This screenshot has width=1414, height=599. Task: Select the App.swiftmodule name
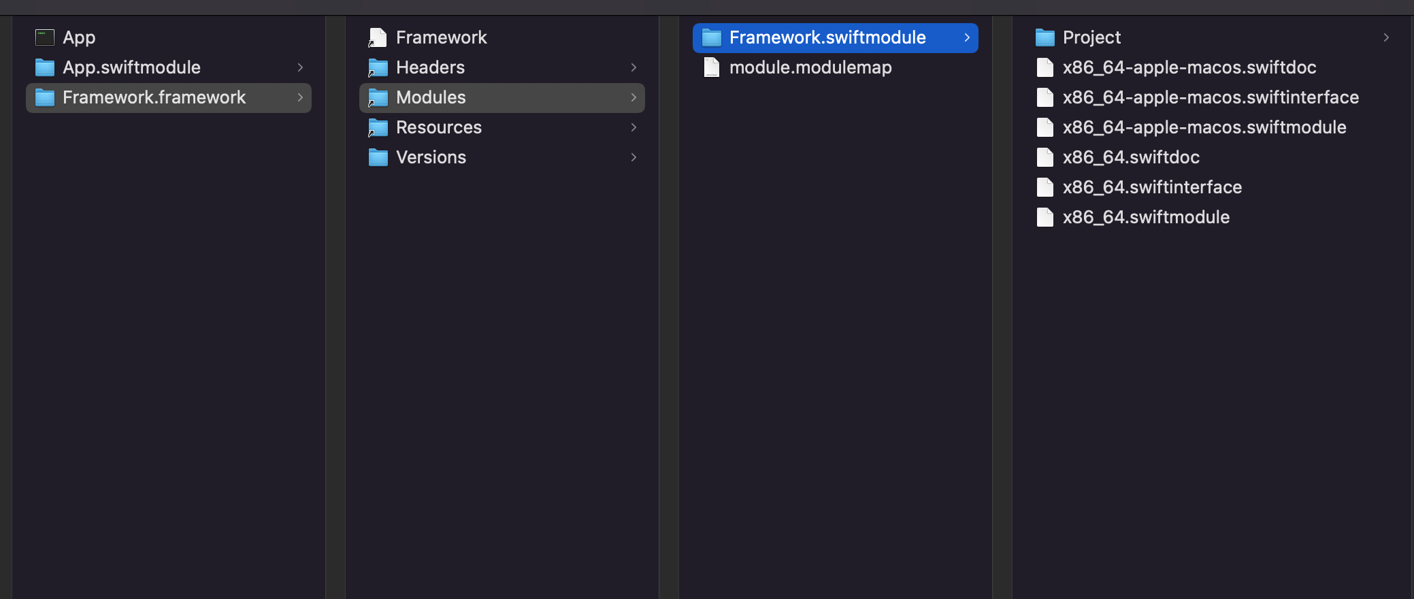131,67
